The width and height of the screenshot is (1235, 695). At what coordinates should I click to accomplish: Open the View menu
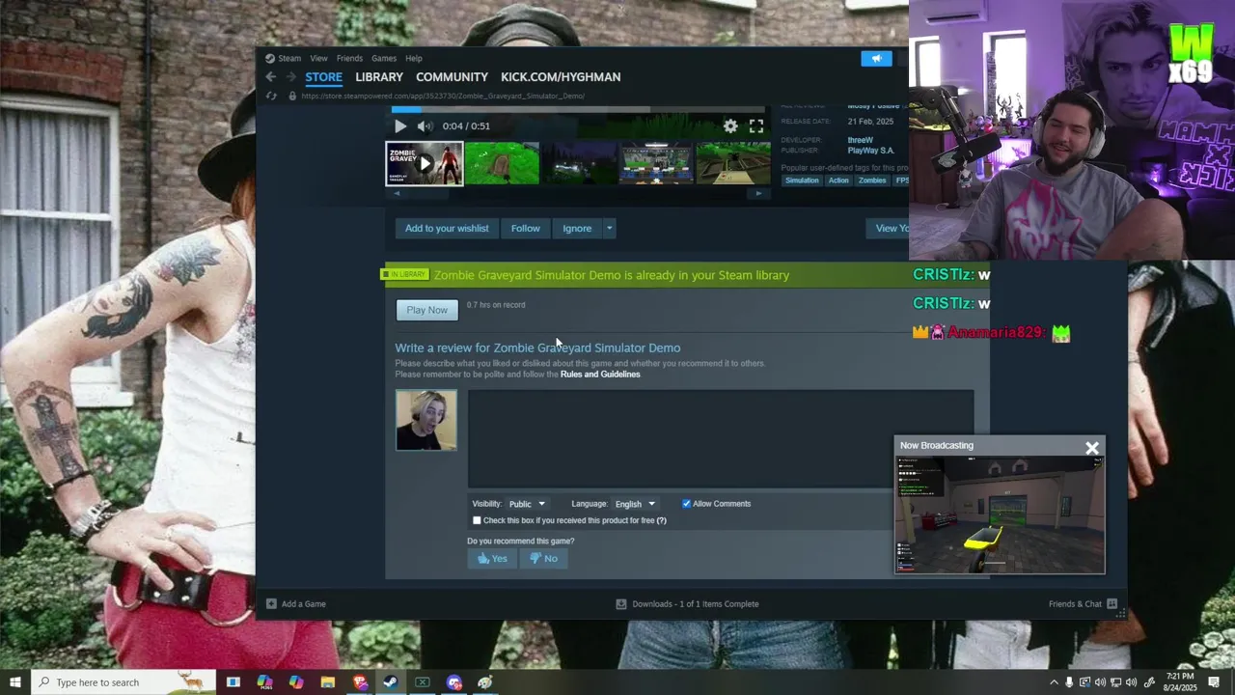click(x=318, y=58)
